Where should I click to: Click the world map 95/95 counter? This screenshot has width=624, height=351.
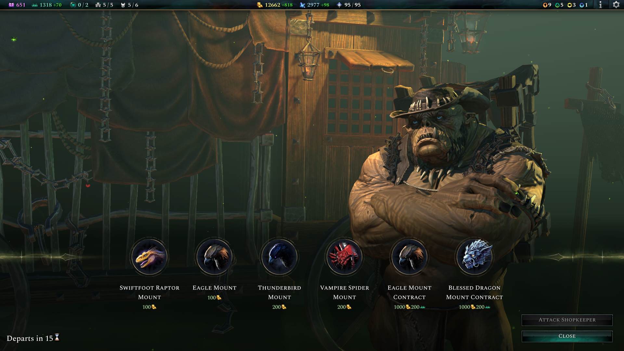click(349, 5)
